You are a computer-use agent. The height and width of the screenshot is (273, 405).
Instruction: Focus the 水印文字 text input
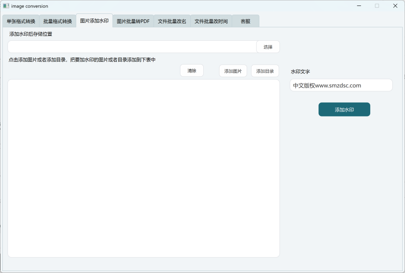click(x=341, y=85)
